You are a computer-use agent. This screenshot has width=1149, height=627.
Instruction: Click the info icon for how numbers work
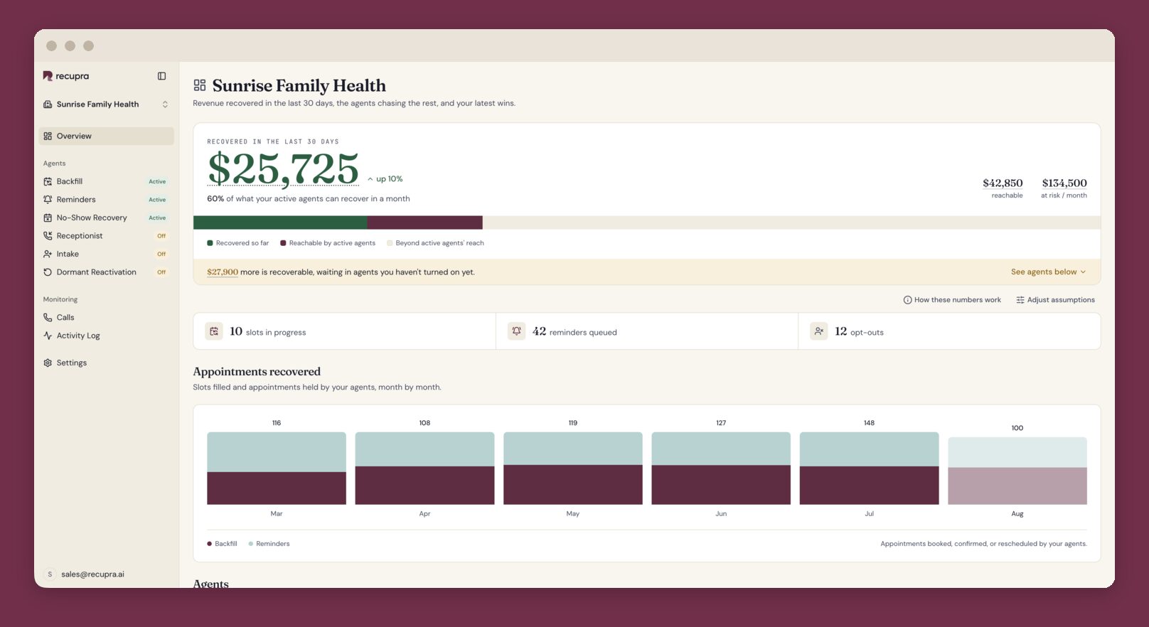[907, 300]
